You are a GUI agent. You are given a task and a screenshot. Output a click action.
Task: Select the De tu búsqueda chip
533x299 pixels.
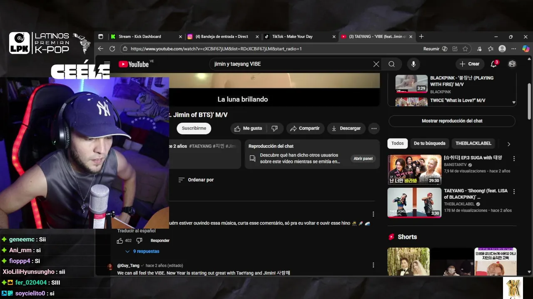[429, 143]
